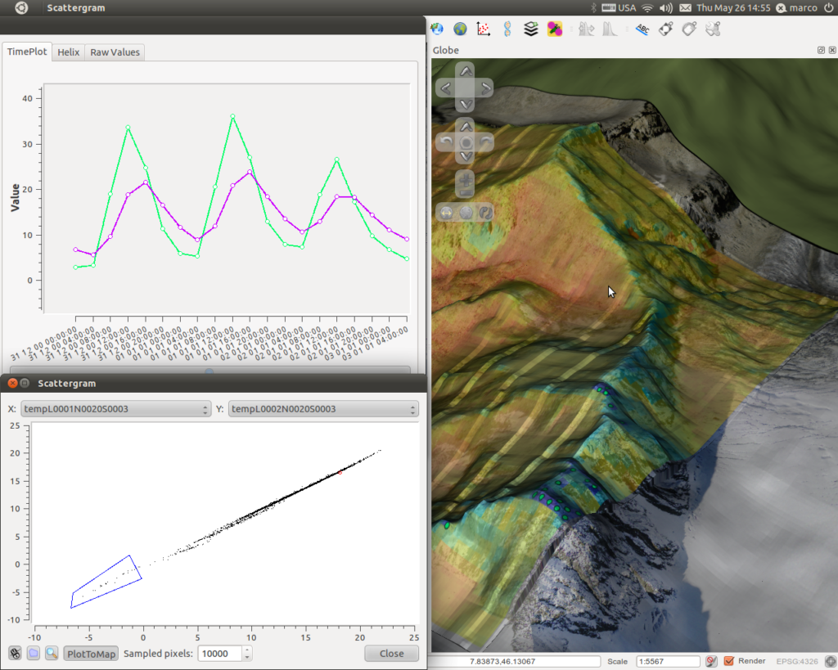Select the ABC label tool icon
838x670 pixels.
(642, 29)
